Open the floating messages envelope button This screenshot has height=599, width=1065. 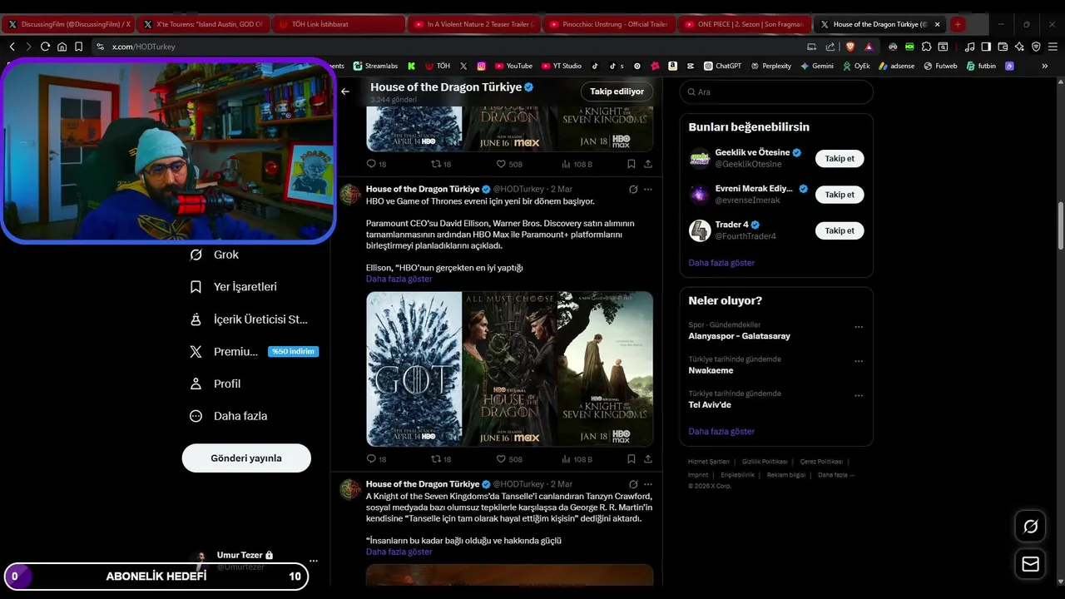[x=1031, y=565]
